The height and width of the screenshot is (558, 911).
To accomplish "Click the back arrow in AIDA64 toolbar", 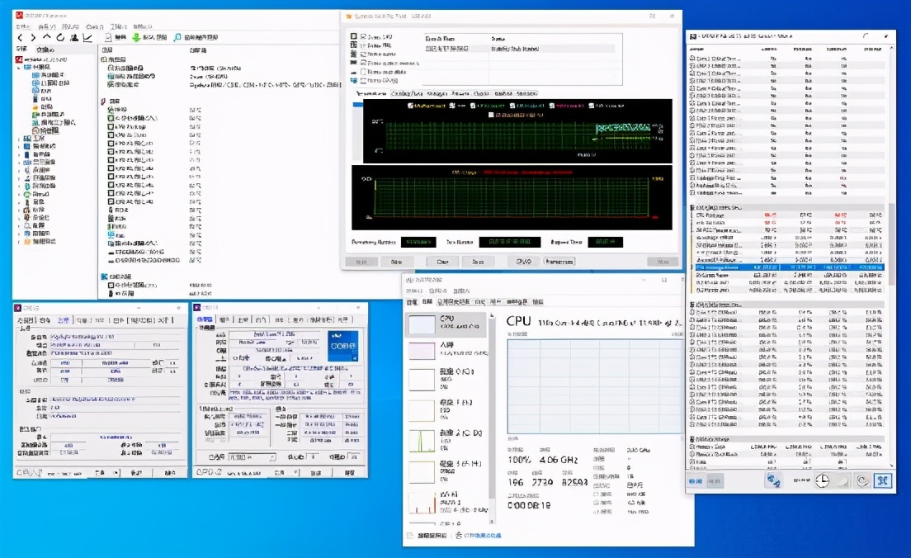I will 20,37.
